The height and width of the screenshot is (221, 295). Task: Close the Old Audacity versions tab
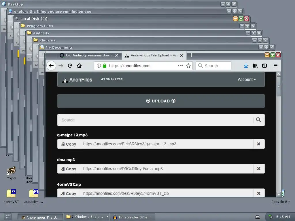[x=117, y=55]
